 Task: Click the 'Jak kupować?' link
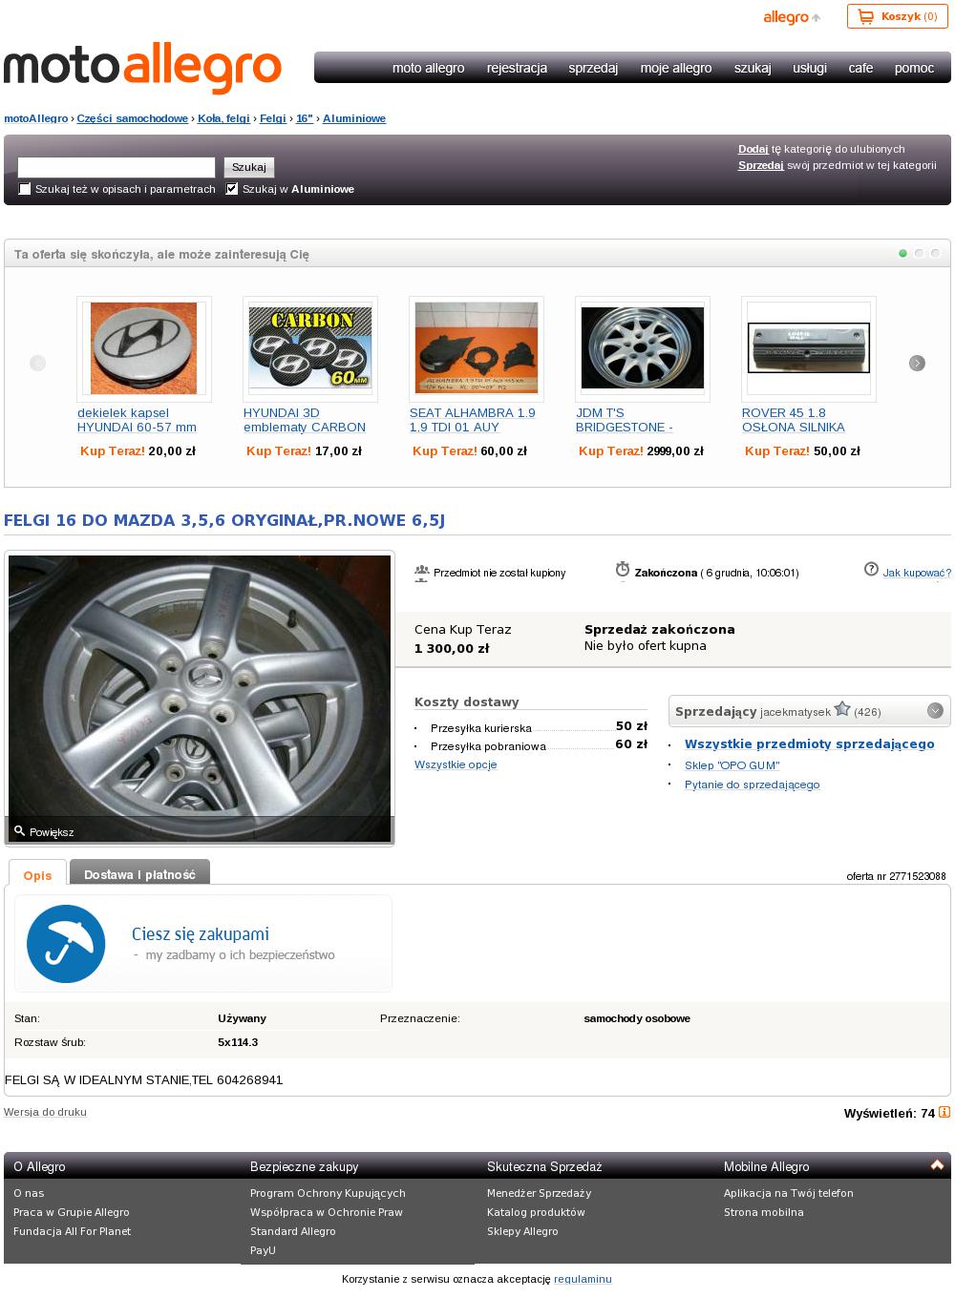[x=917, y=573]
